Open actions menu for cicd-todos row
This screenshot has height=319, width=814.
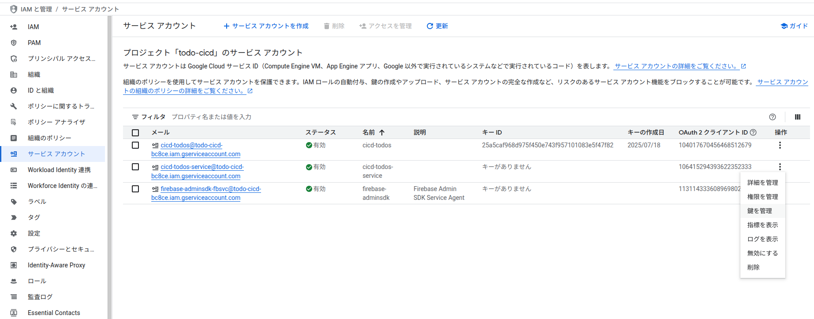(x=780, y=145)
